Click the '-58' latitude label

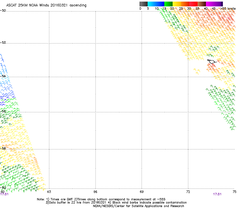click(x=3, y=148)
